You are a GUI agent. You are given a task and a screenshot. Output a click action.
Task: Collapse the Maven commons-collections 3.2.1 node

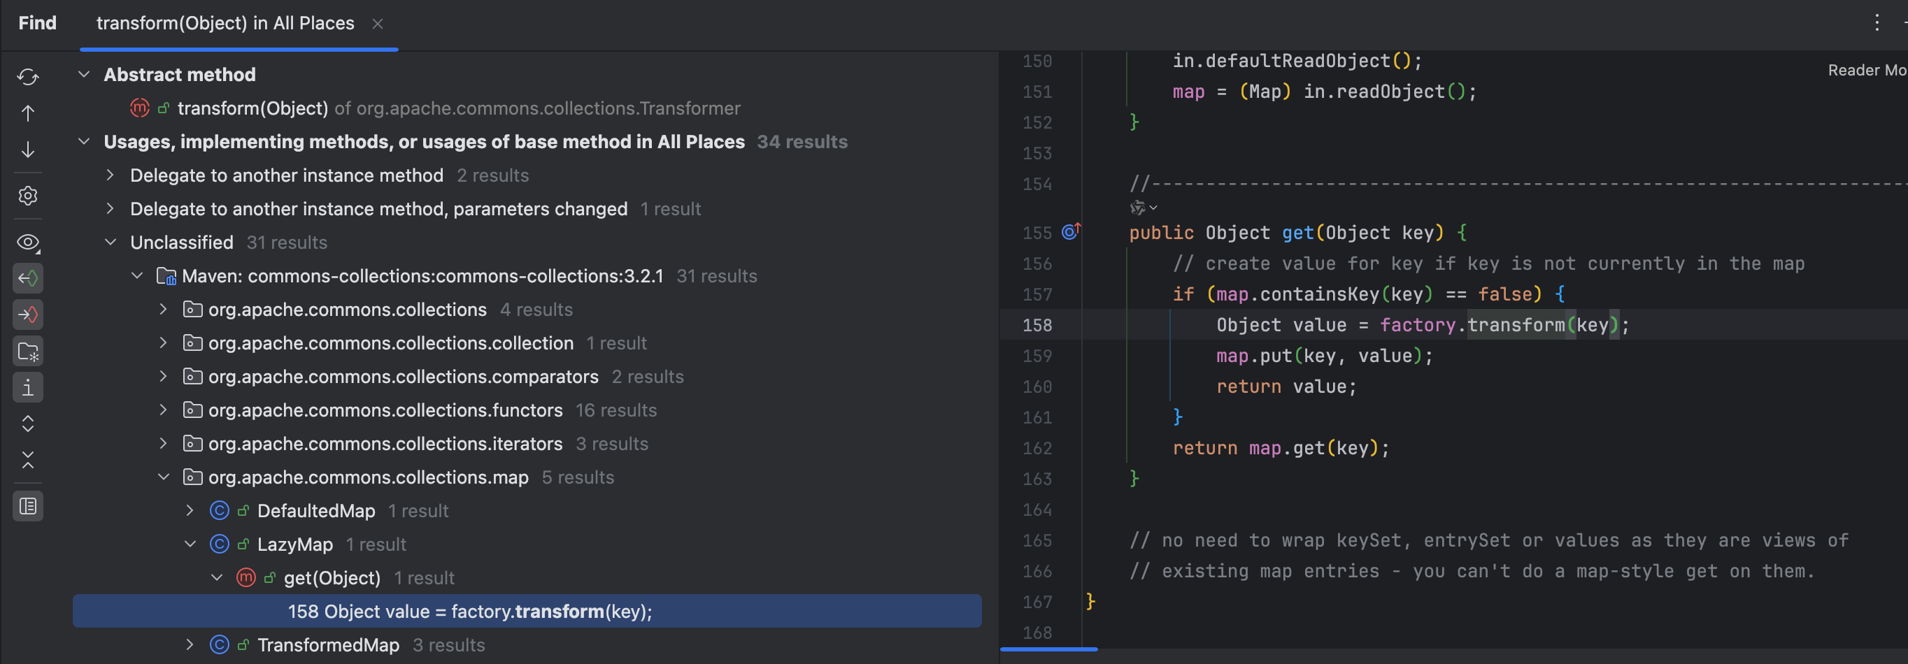coord(137,275)
